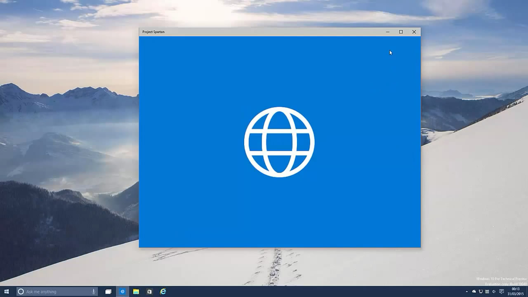Open Task View

click(x=108, y=292)
